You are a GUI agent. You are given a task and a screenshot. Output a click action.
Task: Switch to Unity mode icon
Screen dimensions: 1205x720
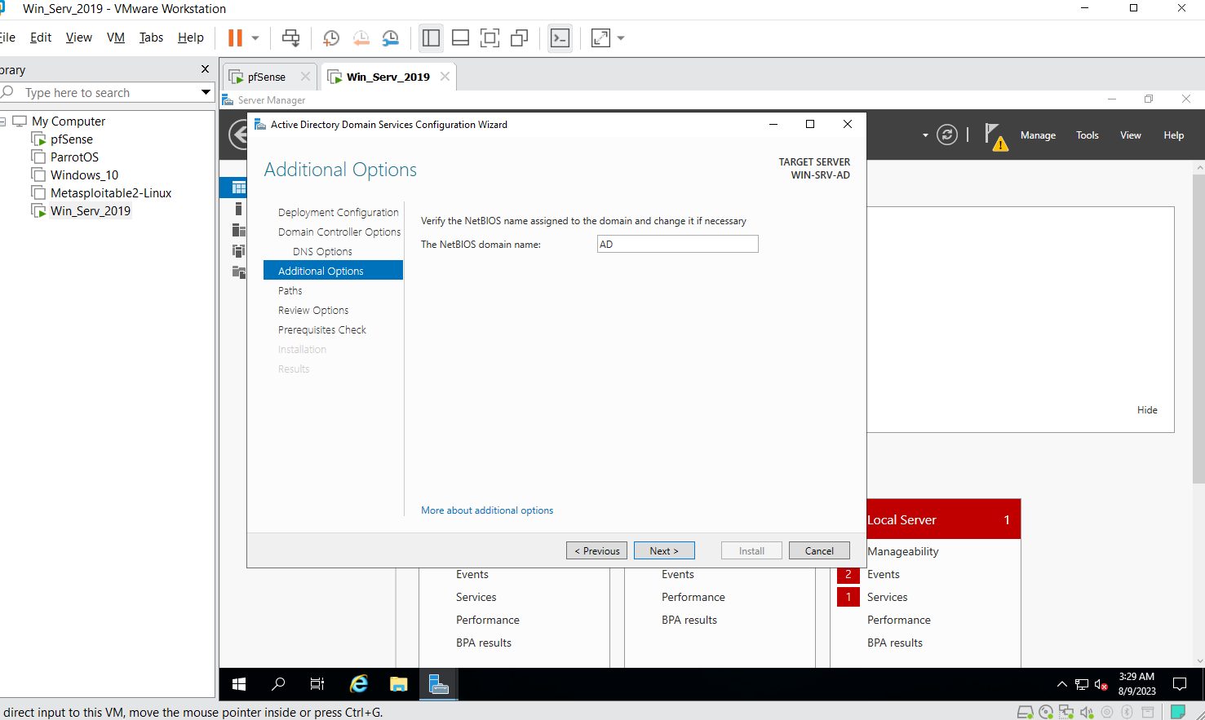coord(519,38)
